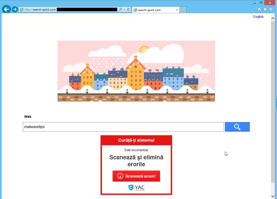Image resolution: width=277 pixels, height=199 pixels.
Task: Open Favorites star icon
Action: 265,9
